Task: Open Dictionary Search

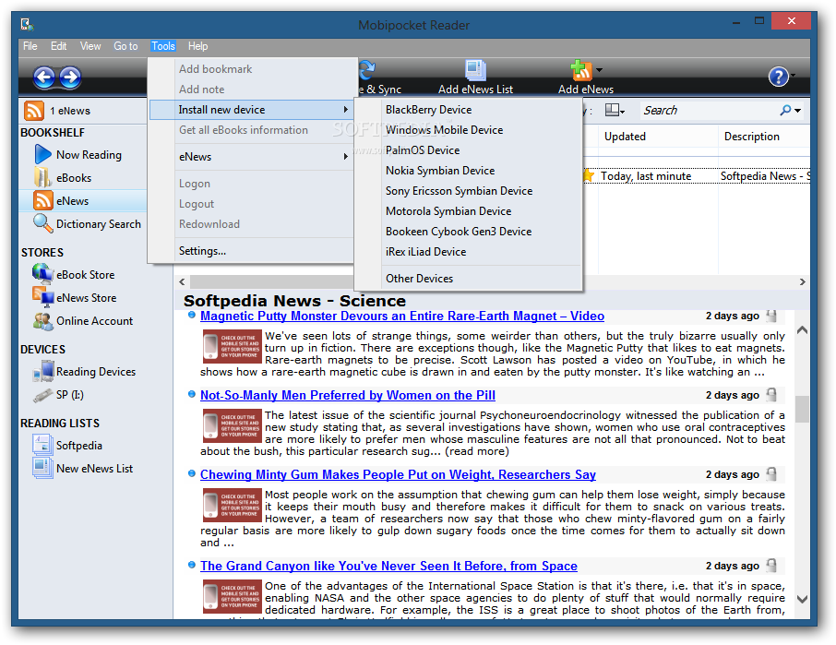Action: [99, 224]
